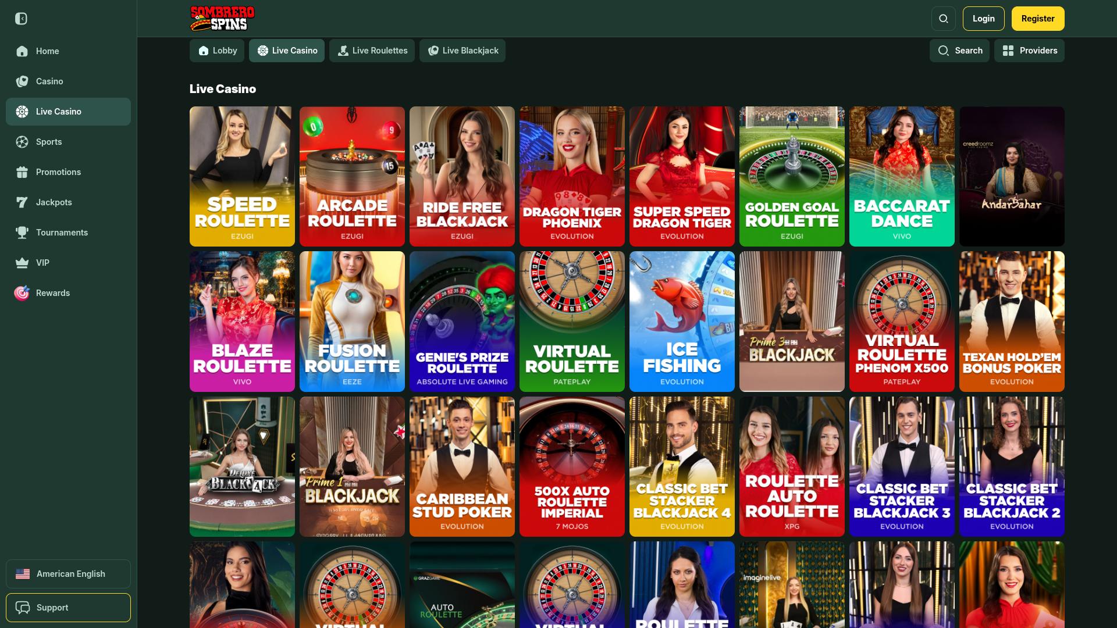Open Dragon Tiger Phoenix game tile
The height and width of the screenshot is (628, 1117).
click(572, 176)
